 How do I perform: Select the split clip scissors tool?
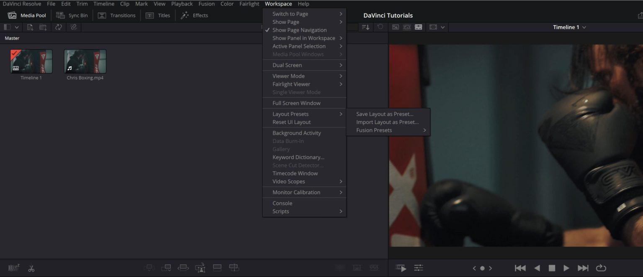[x=31, y=268]
